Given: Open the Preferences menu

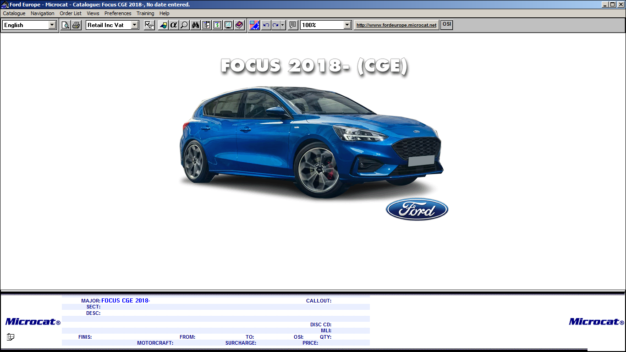Looking at the screenshot, I should click(118, 13).
